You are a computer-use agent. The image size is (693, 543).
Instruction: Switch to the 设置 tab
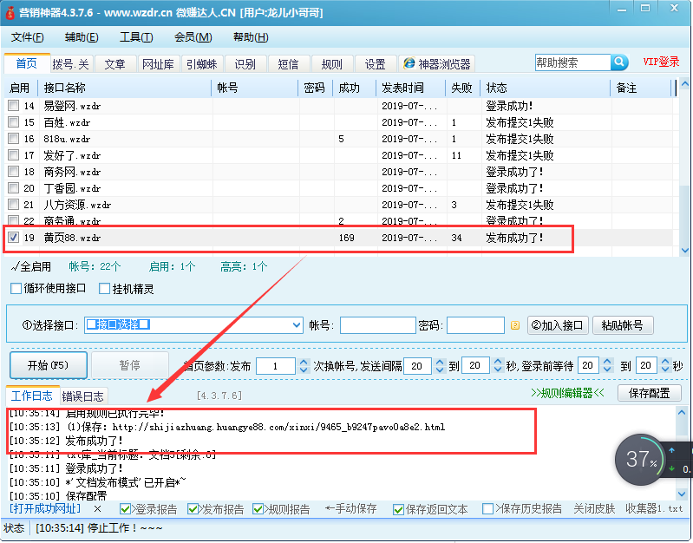coord(376,64)
